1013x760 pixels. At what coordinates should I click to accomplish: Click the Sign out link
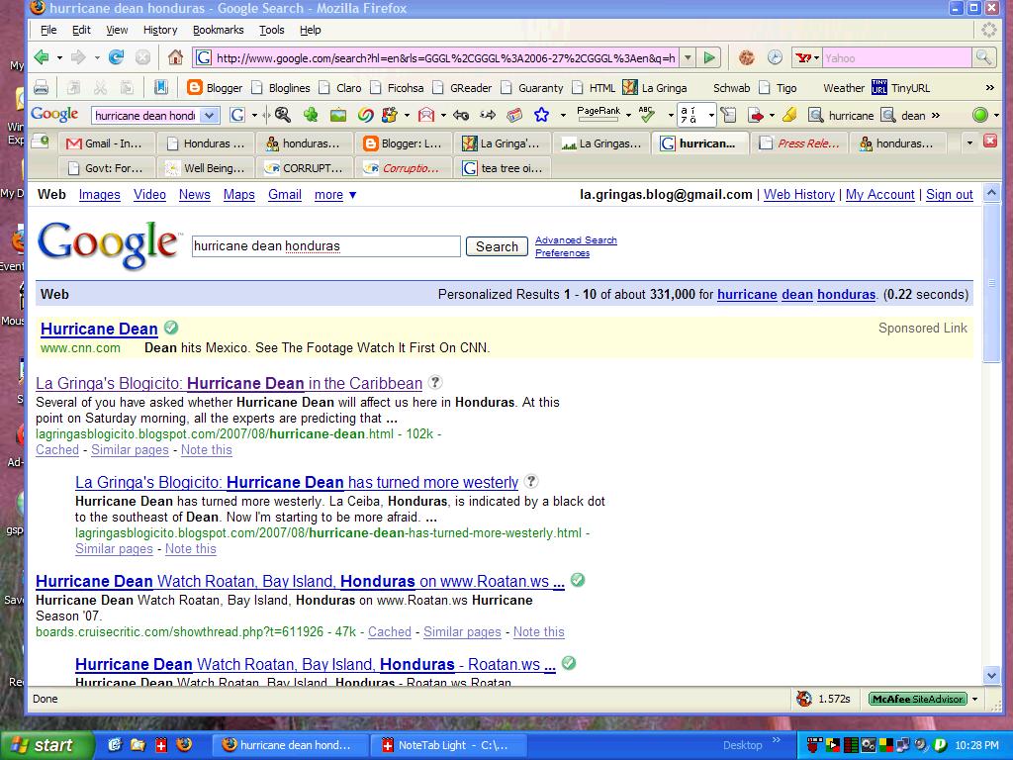point(949,195)
